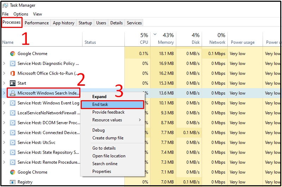This screenshot has width=282, height=187.
Task: Click the Service Host: Windows Event Log icon
Action: click(x=13, y=103)
